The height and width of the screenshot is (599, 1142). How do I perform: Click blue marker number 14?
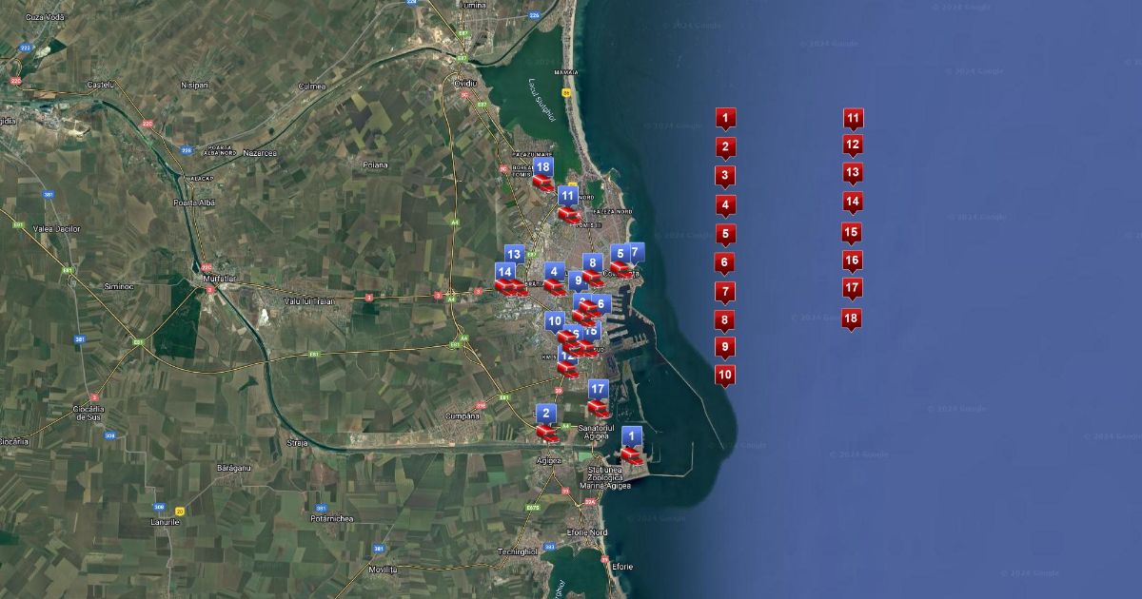point(504,272)
